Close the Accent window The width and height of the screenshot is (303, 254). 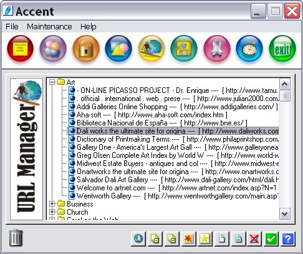(x=292, y=11)
